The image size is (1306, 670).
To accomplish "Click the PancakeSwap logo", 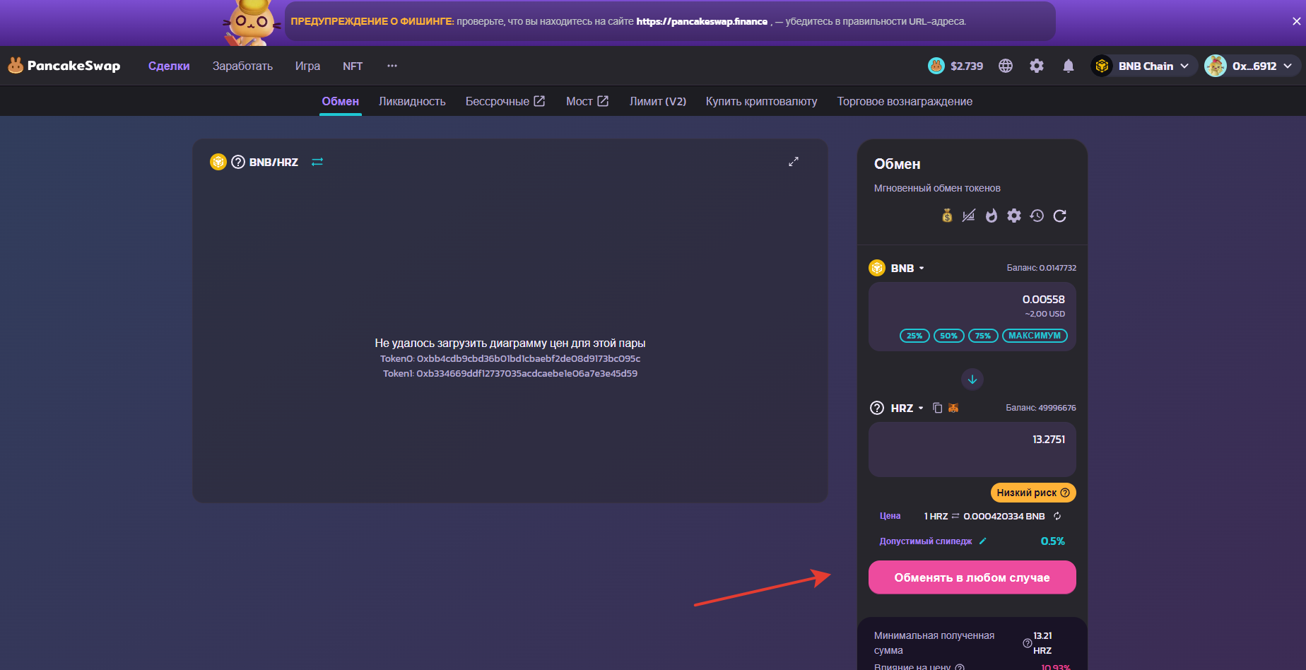I will (x=64, y=66).
